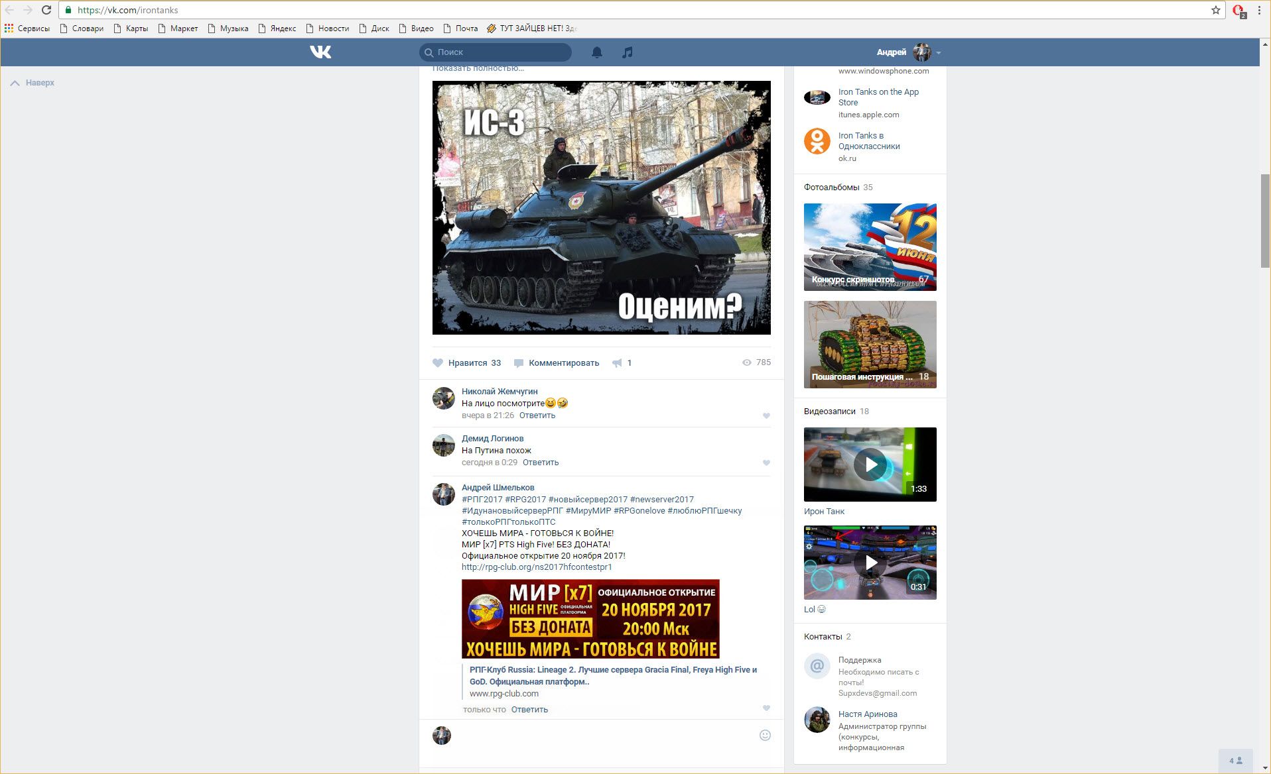This screenshot has width=1271, height=774.
Task: Open notifications bell icon
Action: 597,52
